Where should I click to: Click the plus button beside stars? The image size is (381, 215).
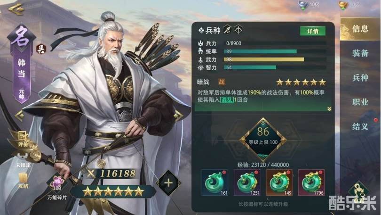[x=168, y=182]
